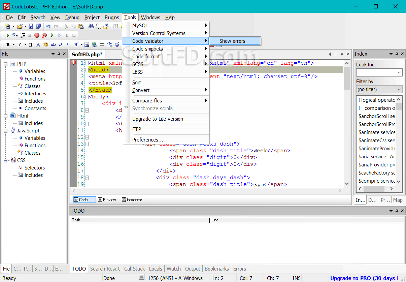Viewport: 406px width, 282px height.
Task: Click the Task column header
Action: 140,220
